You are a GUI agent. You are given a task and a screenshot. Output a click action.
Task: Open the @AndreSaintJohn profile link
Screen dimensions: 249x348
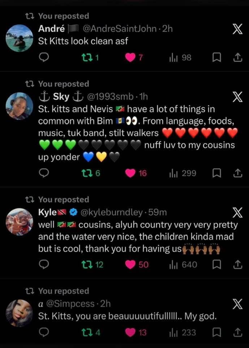(x=121, y=29)
